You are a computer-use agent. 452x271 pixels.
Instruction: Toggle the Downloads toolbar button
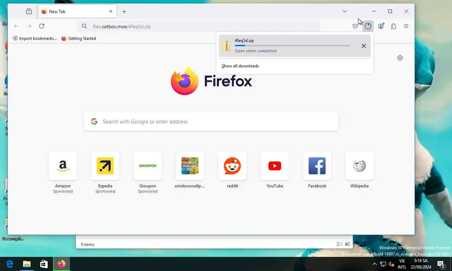tap(368, 26)
